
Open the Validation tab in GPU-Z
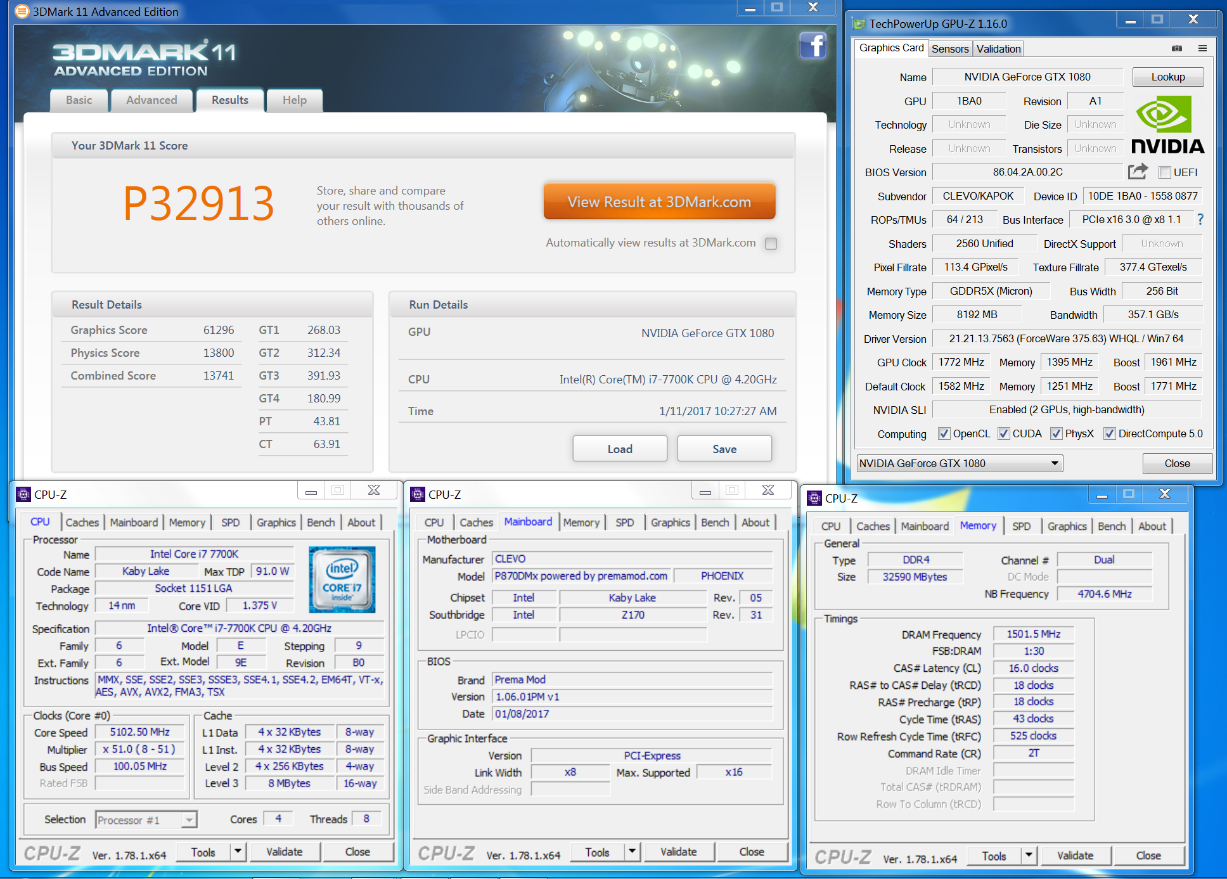click(998, 49)
